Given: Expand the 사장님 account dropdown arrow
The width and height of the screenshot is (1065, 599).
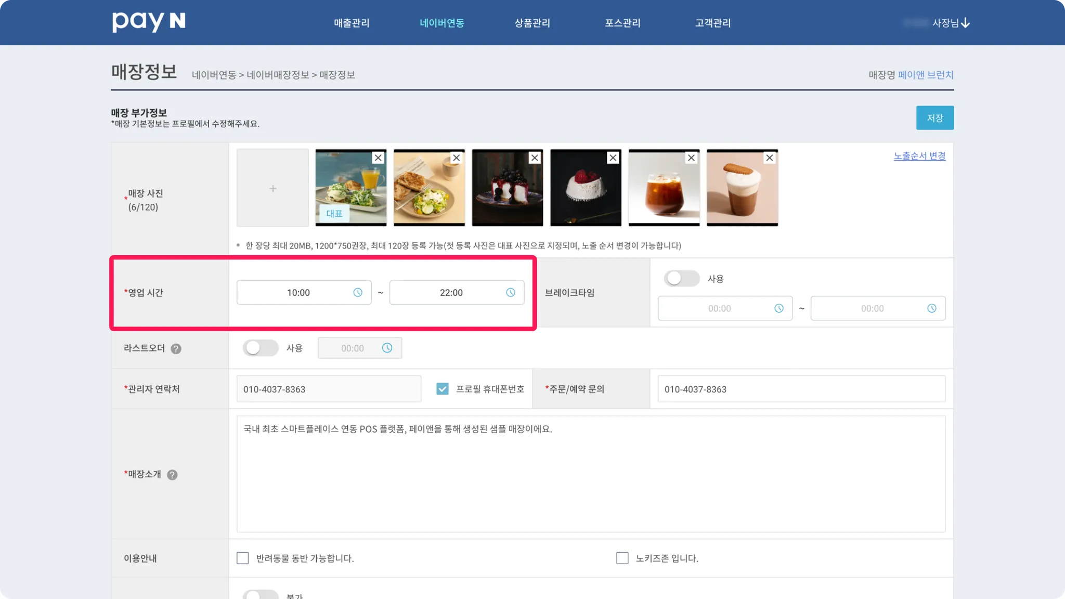Looking at the screenshot, I should [x=965, y=23].
